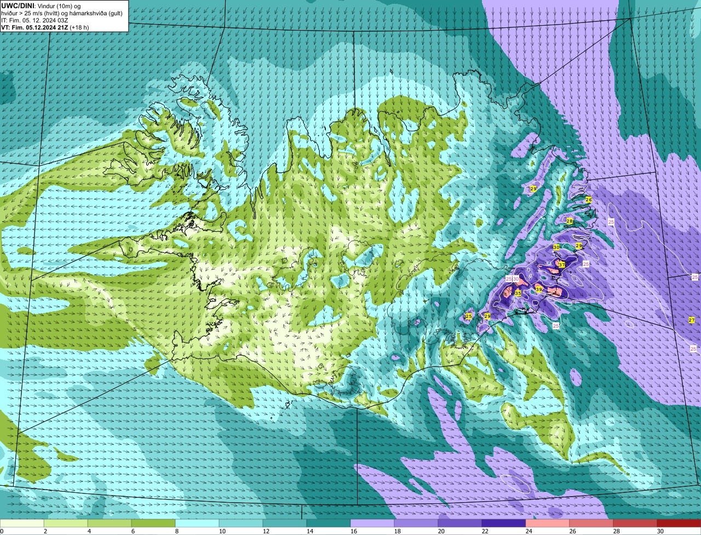This screenshot has width=701, height=535.
Task: Click the yellow 28 gust marker
Action: (x=570, y=221)
